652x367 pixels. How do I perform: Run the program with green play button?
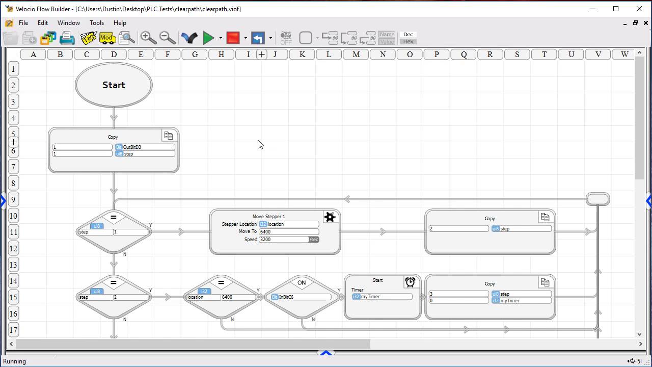coord(208,38)
